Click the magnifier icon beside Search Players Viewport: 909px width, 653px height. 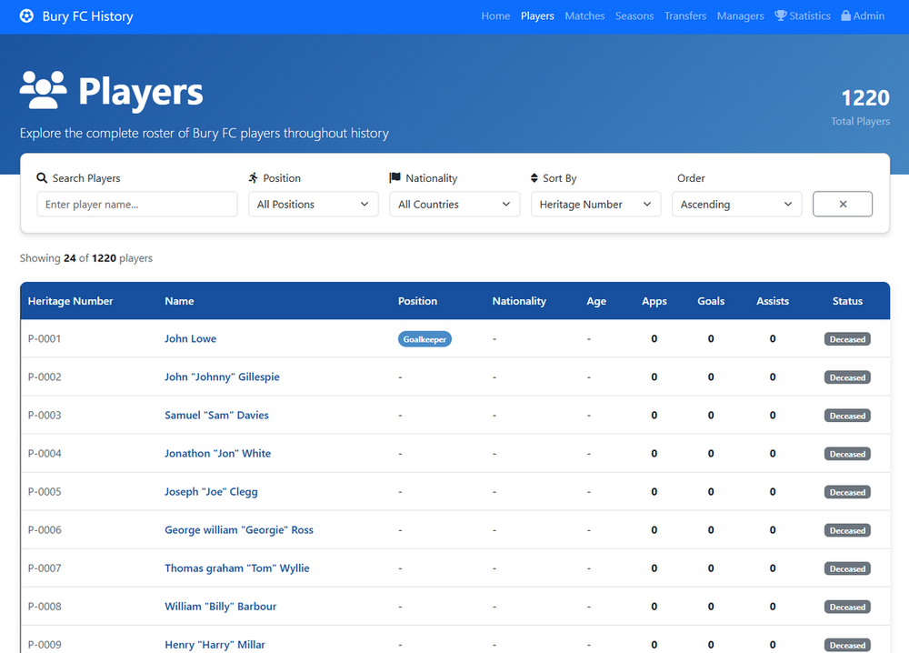point(42,178)
